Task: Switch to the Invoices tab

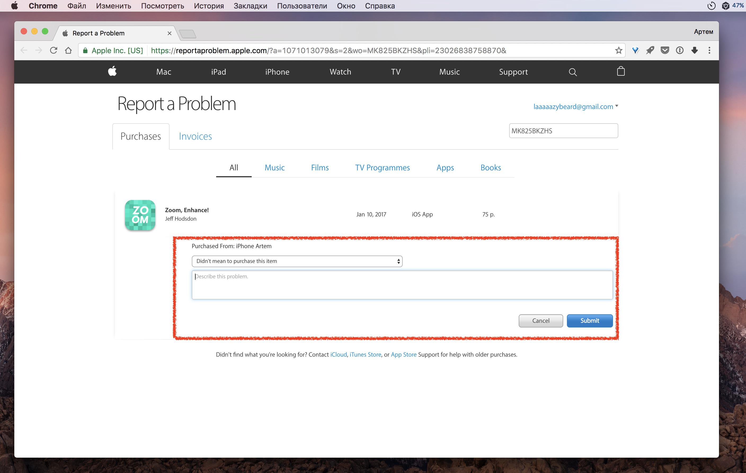Action: 195,137
